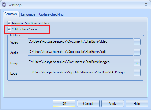The height and width of the screenshot is (110, 151).
Task: Uncheck the "Old school" view checkbox
Action: point(9,29)
